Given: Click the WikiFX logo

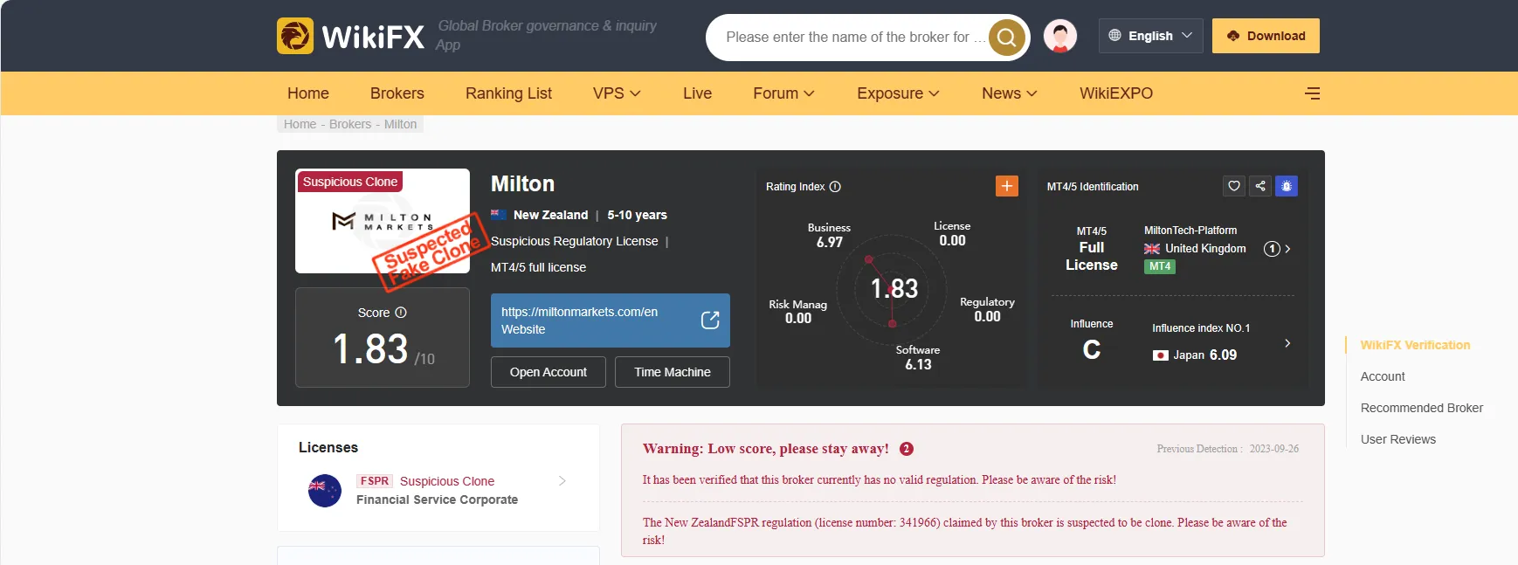Looking at the screenshot, I should [350, 36].
